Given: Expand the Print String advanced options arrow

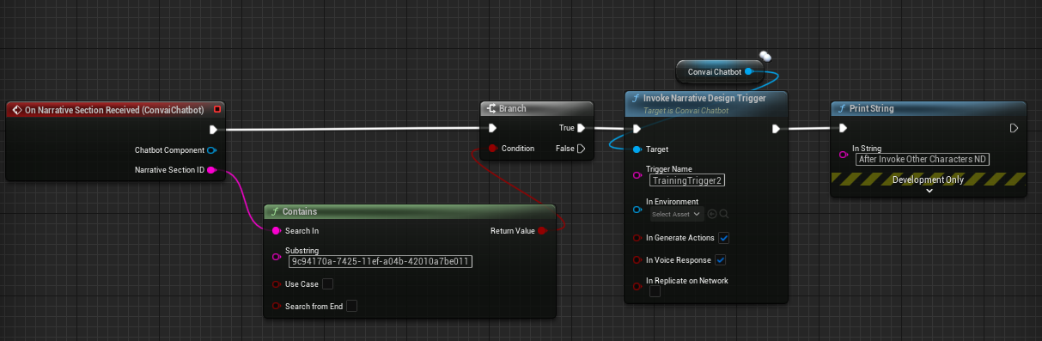Looking at the screenshot, I should (929, 191).
